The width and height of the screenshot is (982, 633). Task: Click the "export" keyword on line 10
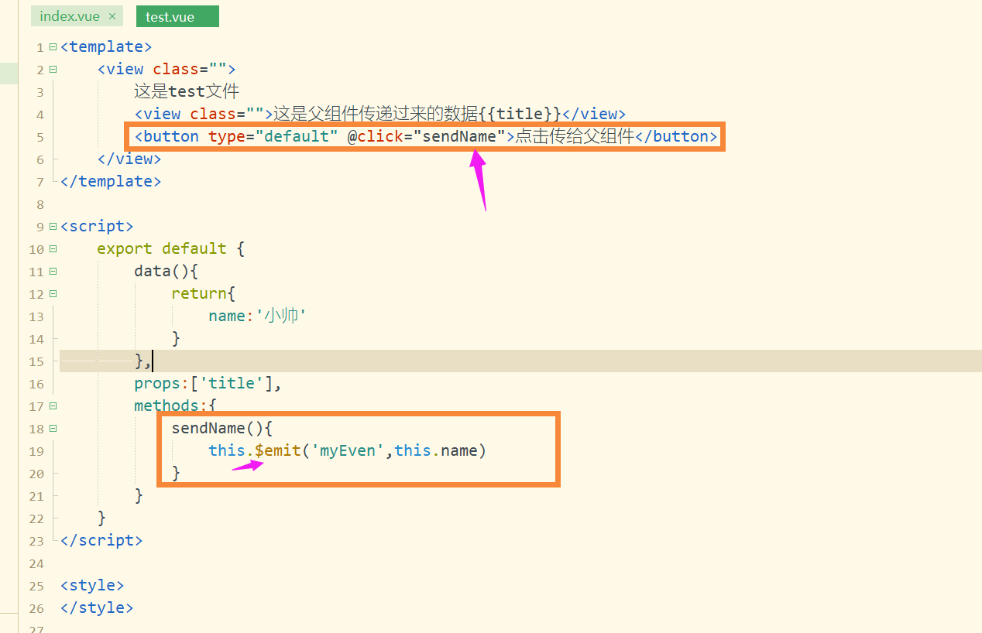[x=125, y=248]
